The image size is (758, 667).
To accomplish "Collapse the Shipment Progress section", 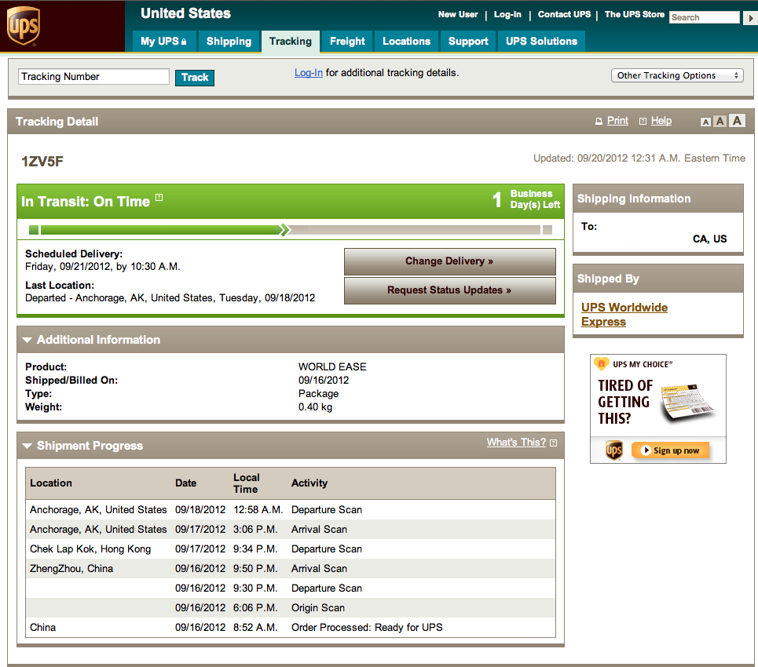I will 27,446.
